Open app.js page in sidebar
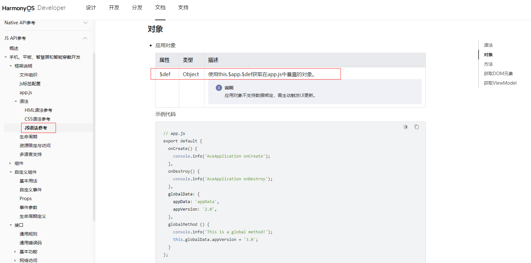Screen dimensions: 531x263 pyautogui.click(x=26, y=93)
